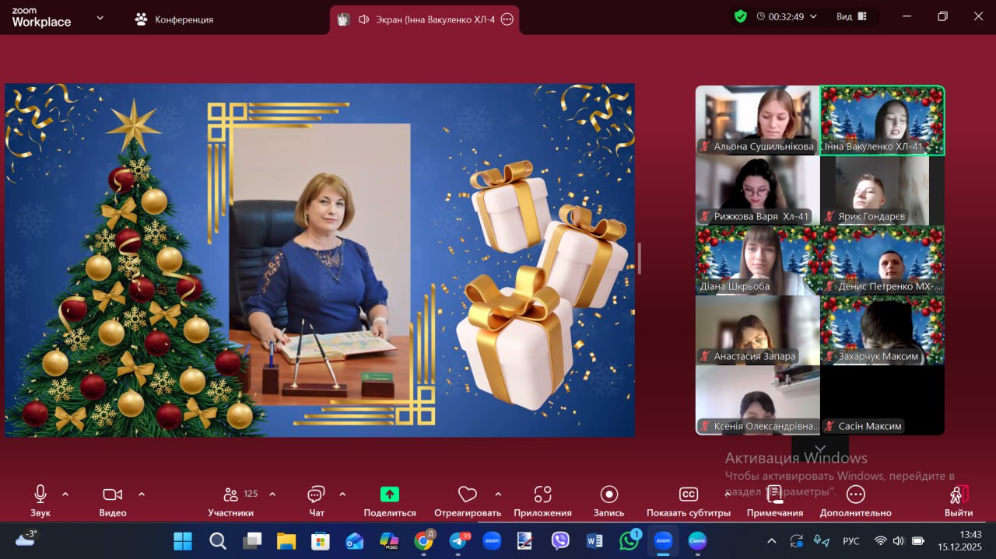Toggle the camera (Видео) on or off
996x559 pixels.
pos(113,494)
